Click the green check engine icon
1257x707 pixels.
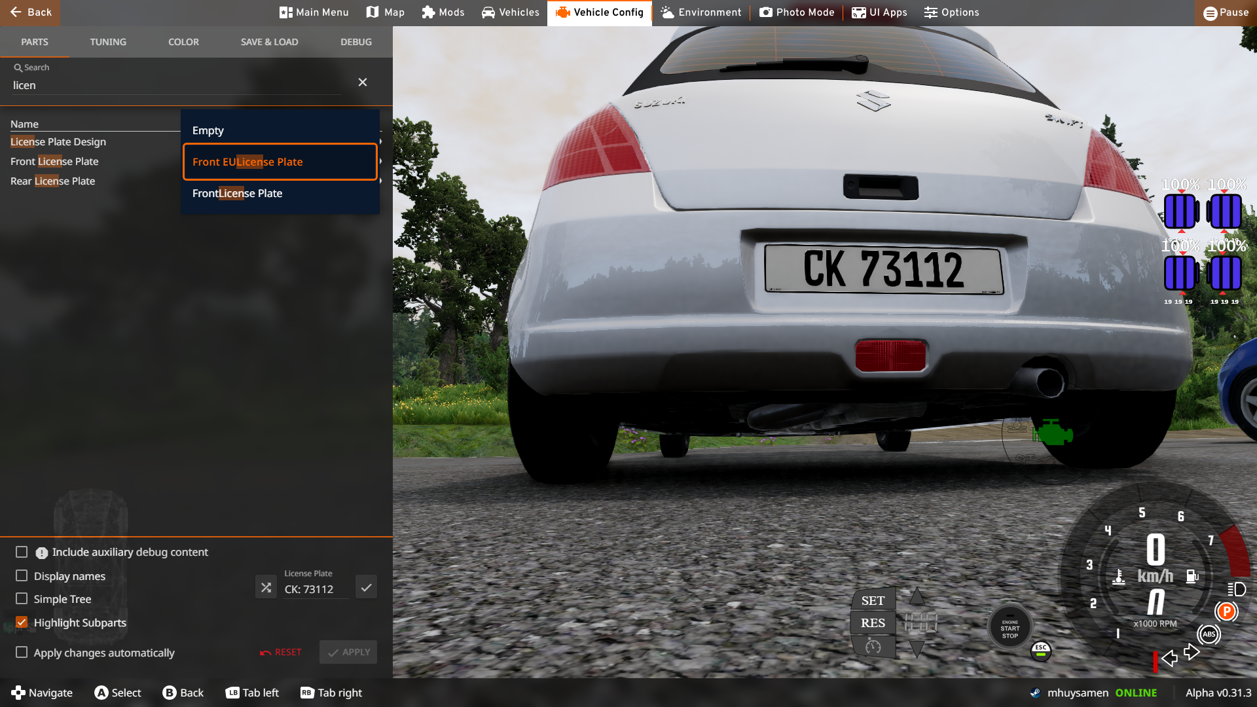(x=1053, y=433)
